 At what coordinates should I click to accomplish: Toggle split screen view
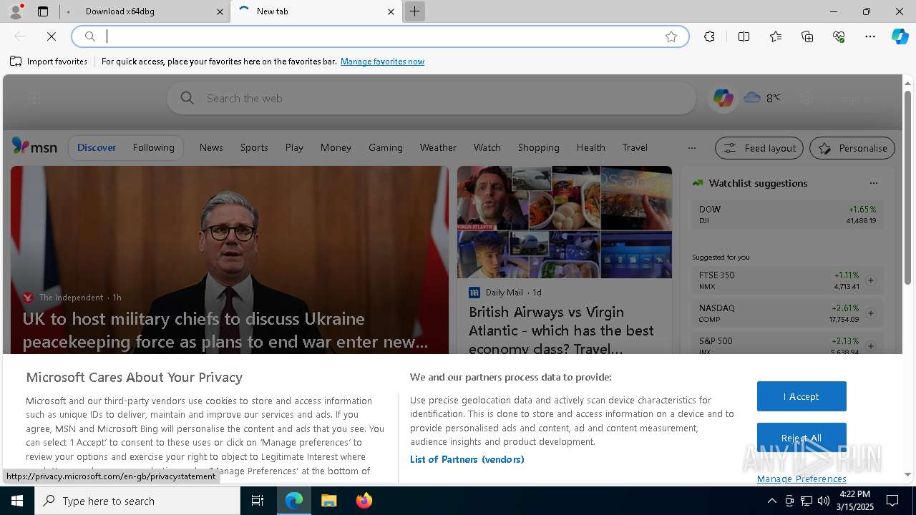[x=744, y=36]
